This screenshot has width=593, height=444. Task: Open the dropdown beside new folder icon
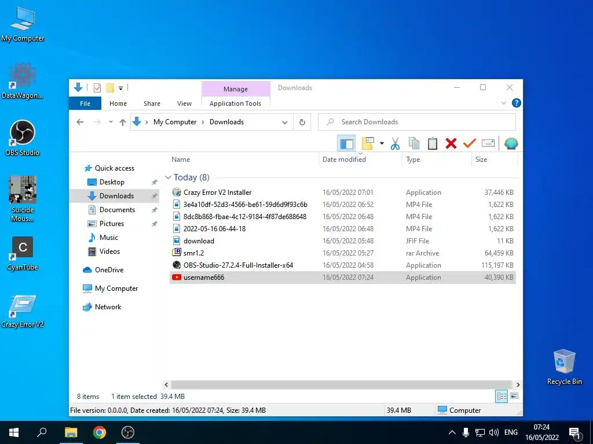(x=382, y=143)
